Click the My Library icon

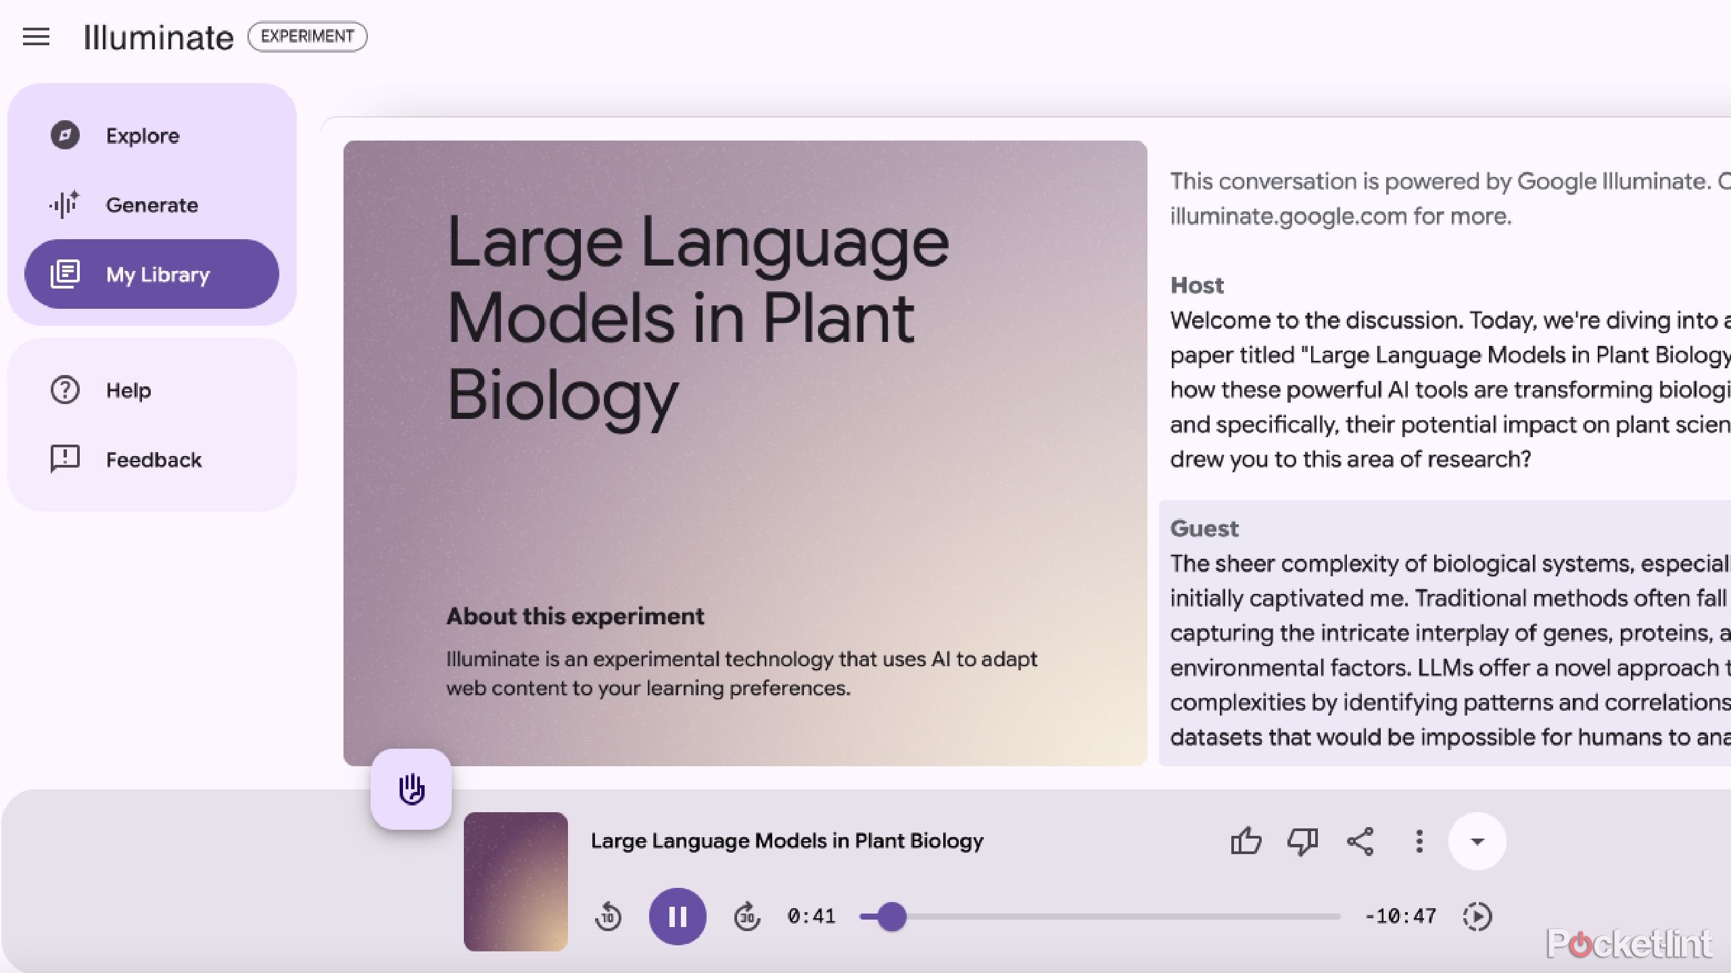click(x=65, y=274)
